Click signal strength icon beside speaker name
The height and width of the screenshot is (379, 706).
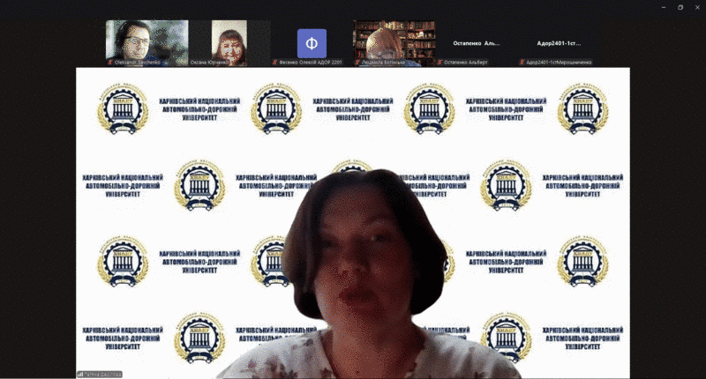click(x=79, y=374)
